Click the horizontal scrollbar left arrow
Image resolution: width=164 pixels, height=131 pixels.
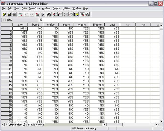tap(105, 124)
